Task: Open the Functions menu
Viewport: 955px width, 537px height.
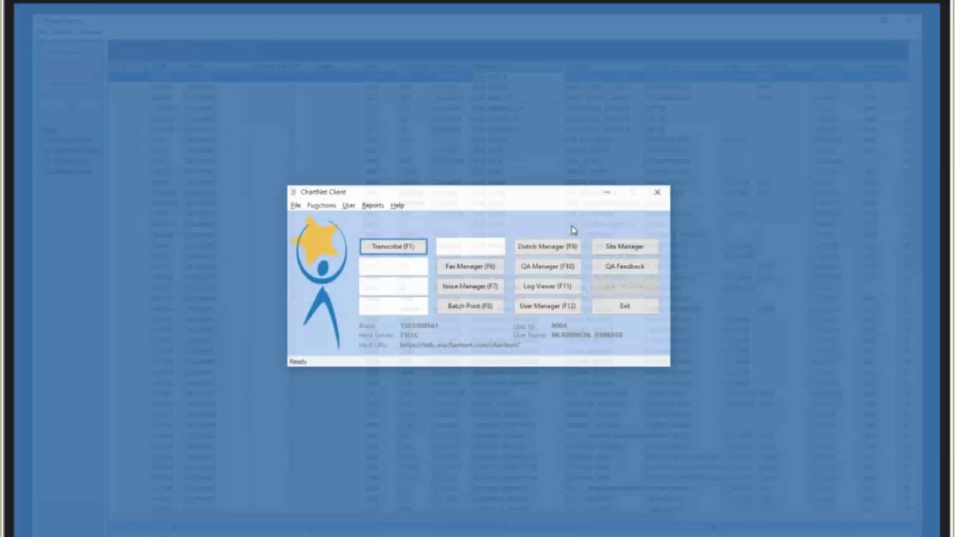Action: pos(321,205)
